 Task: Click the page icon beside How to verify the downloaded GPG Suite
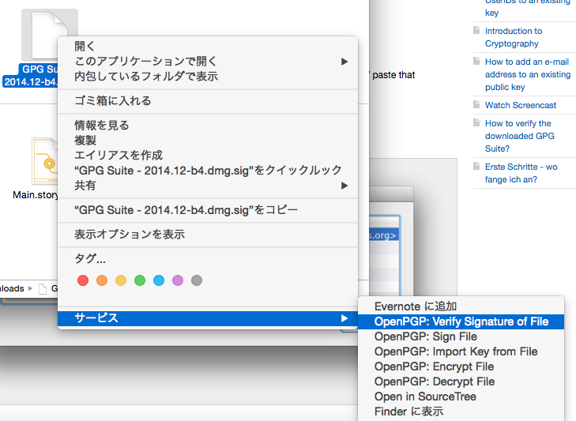476,122
